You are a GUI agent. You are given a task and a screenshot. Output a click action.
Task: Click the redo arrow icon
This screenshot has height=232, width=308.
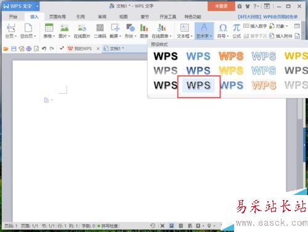pyautogui.click(x=52, y=49)
